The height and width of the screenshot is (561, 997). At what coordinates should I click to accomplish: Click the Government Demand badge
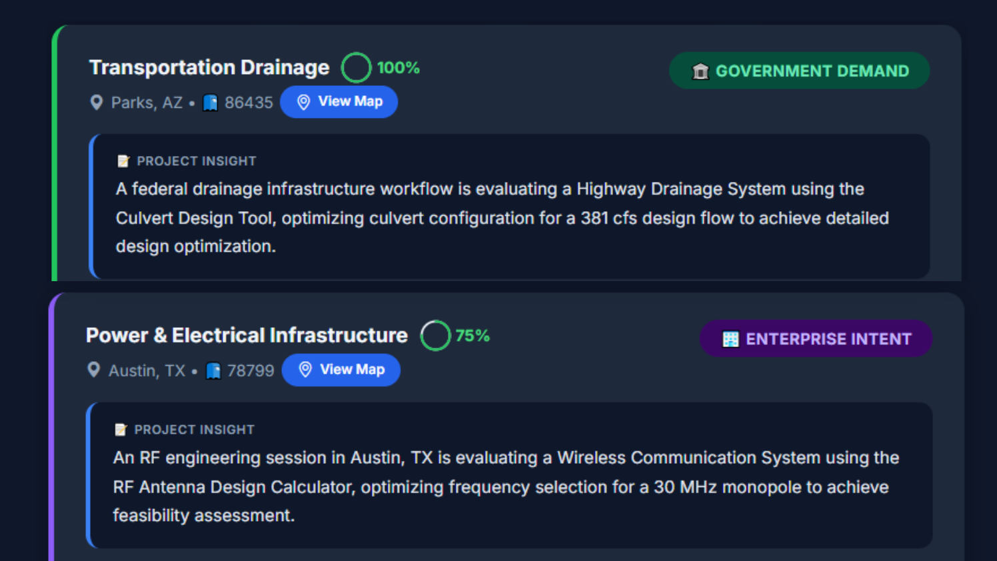[x=799, y=71]
